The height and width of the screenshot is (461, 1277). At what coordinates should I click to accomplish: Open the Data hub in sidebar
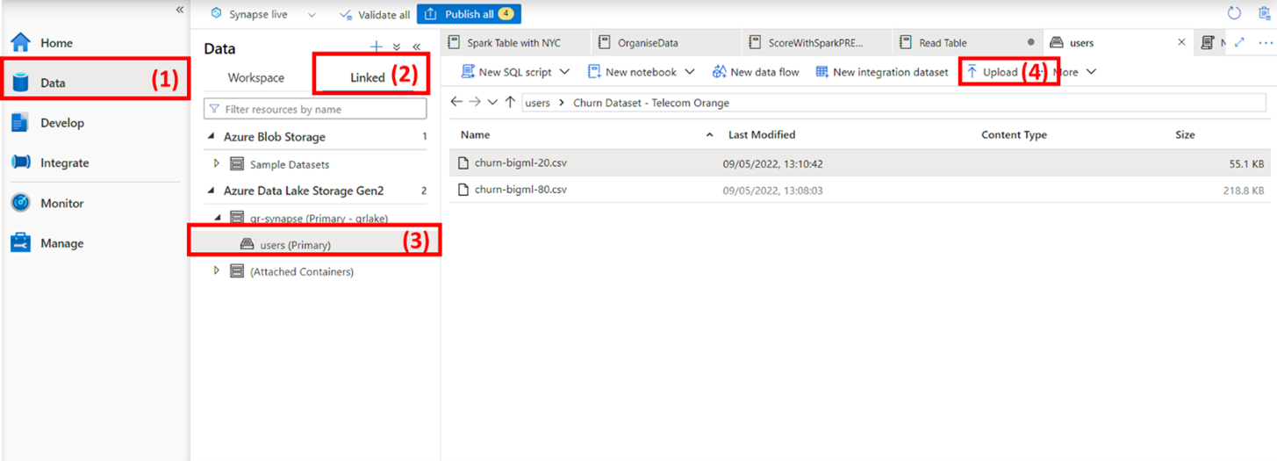point(53,83)
